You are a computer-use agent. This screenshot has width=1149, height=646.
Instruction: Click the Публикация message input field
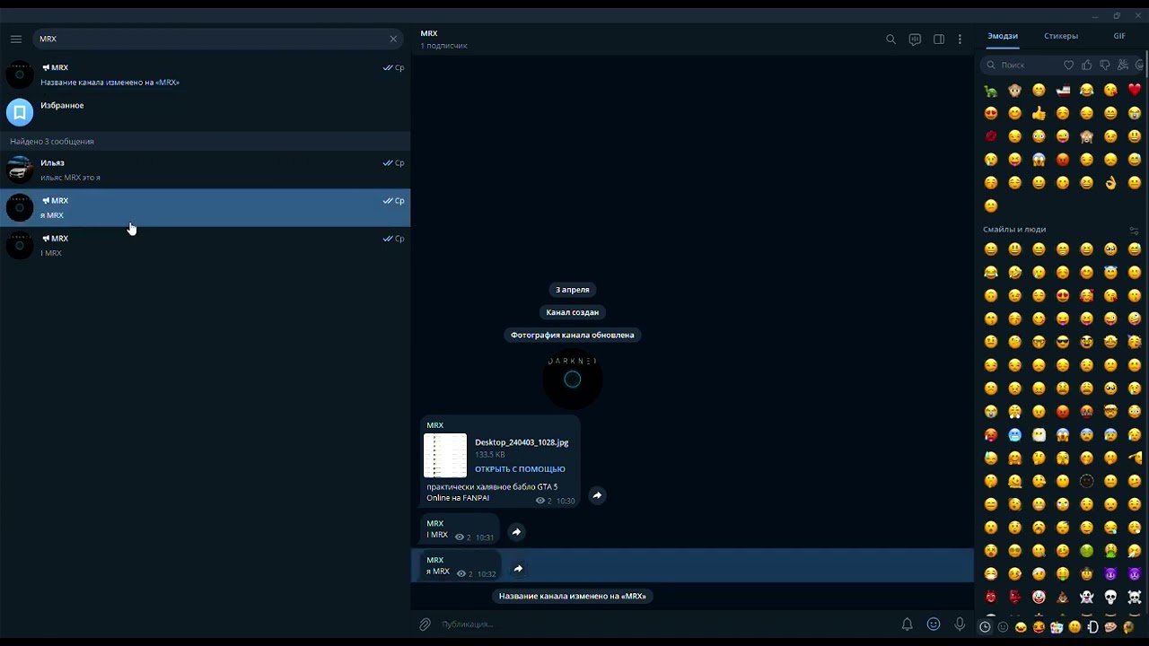pos(664,624)
